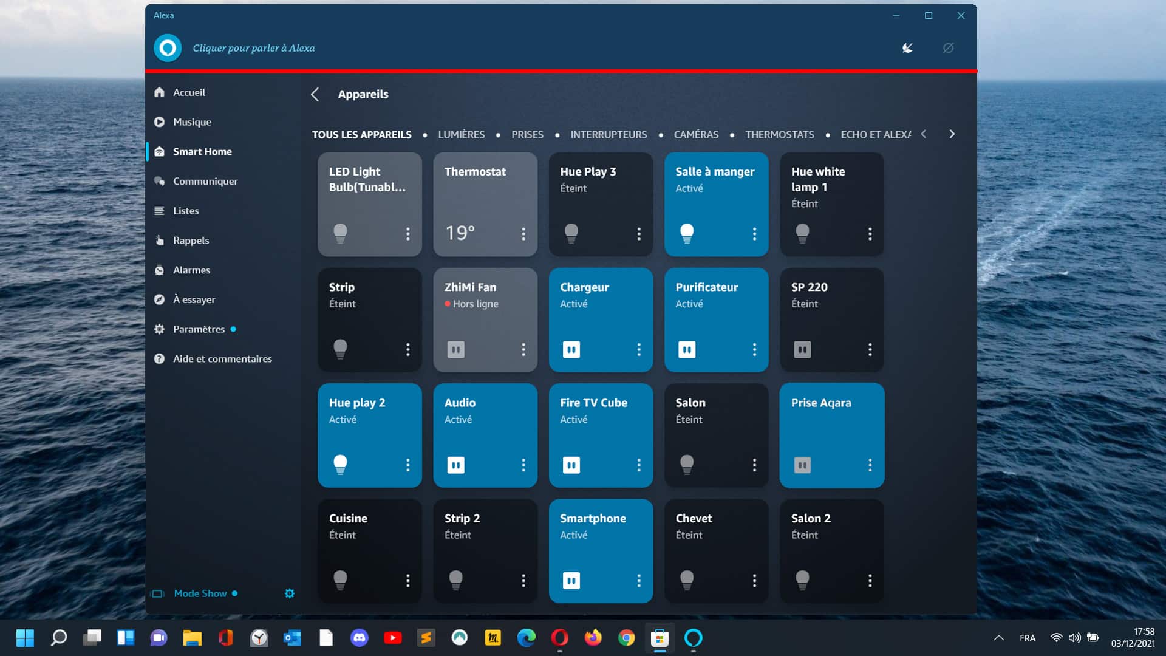Toggle the SP 220 plug

[x=802, y=349]
